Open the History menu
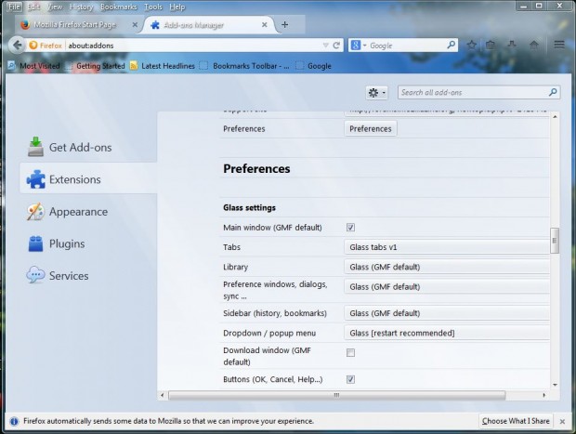Screen dimensions: 576x434 coord(81,7)
